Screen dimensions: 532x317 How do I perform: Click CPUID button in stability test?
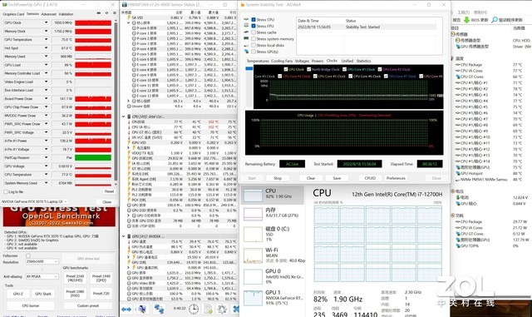coord(370,178)
